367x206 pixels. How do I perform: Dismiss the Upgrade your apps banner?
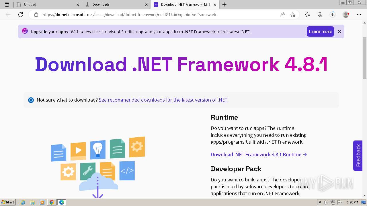pos(339,31)
